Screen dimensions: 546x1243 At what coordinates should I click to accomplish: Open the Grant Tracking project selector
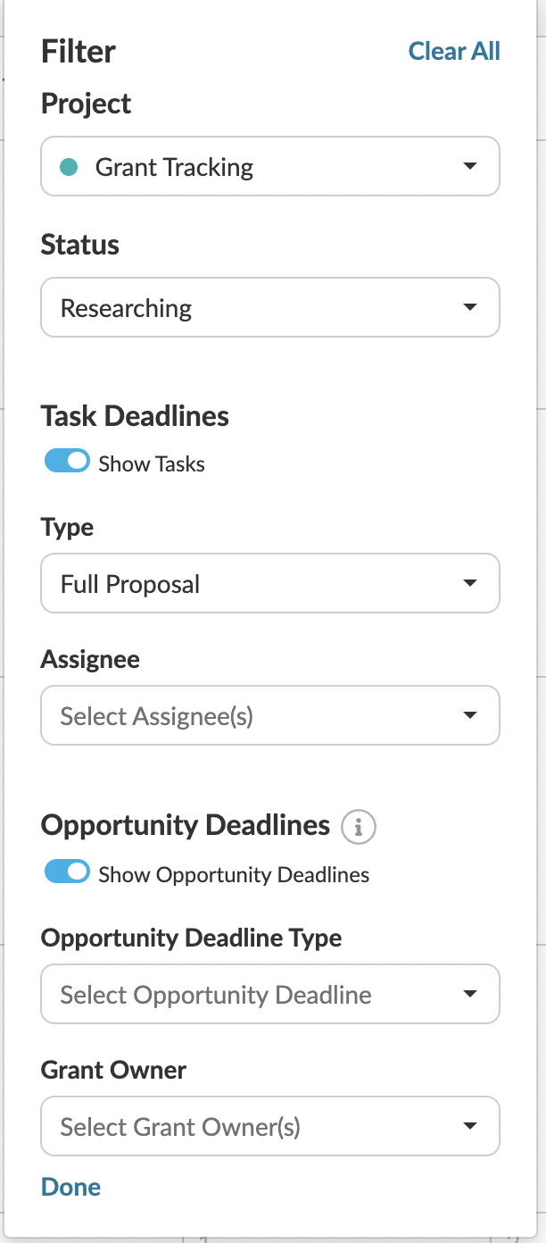[270, 166]
